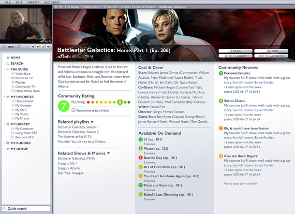
Task: Open the Battlestar Galactica, Season 1 playlist
Action: click(x=78, y=127)
